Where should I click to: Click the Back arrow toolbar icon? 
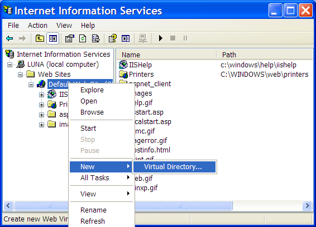click(x=9, y=38)
